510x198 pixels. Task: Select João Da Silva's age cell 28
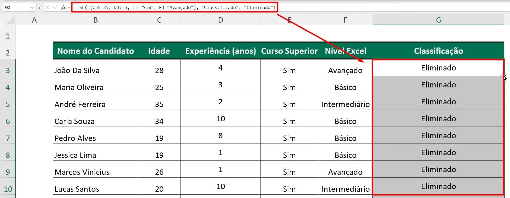[159, 68]
